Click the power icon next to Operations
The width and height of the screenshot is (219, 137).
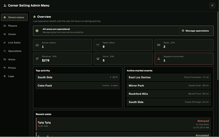click(5, 51)
